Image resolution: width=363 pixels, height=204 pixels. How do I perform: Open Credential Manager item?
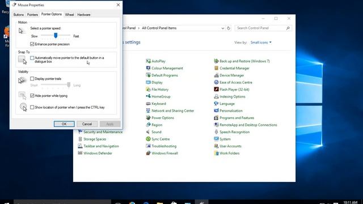coord(234,68)
